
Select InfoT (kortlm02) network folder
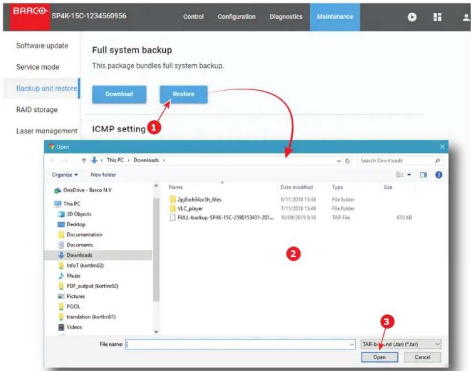pyautogui.click(x=81, y=265)
